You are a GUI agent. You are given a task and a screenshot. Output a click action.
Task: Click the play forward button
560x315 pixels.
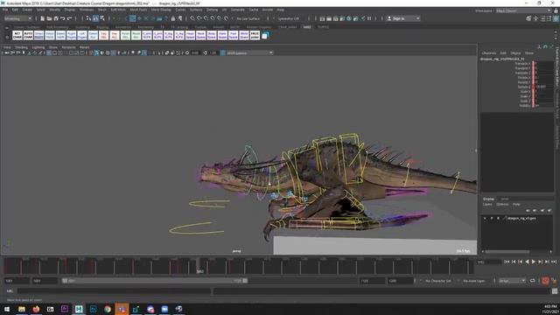click(534, 262)
